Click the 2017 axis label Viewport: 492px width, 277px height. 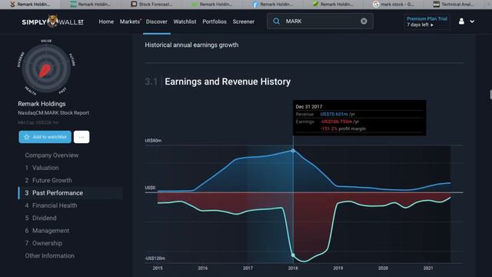pos(248,268)
